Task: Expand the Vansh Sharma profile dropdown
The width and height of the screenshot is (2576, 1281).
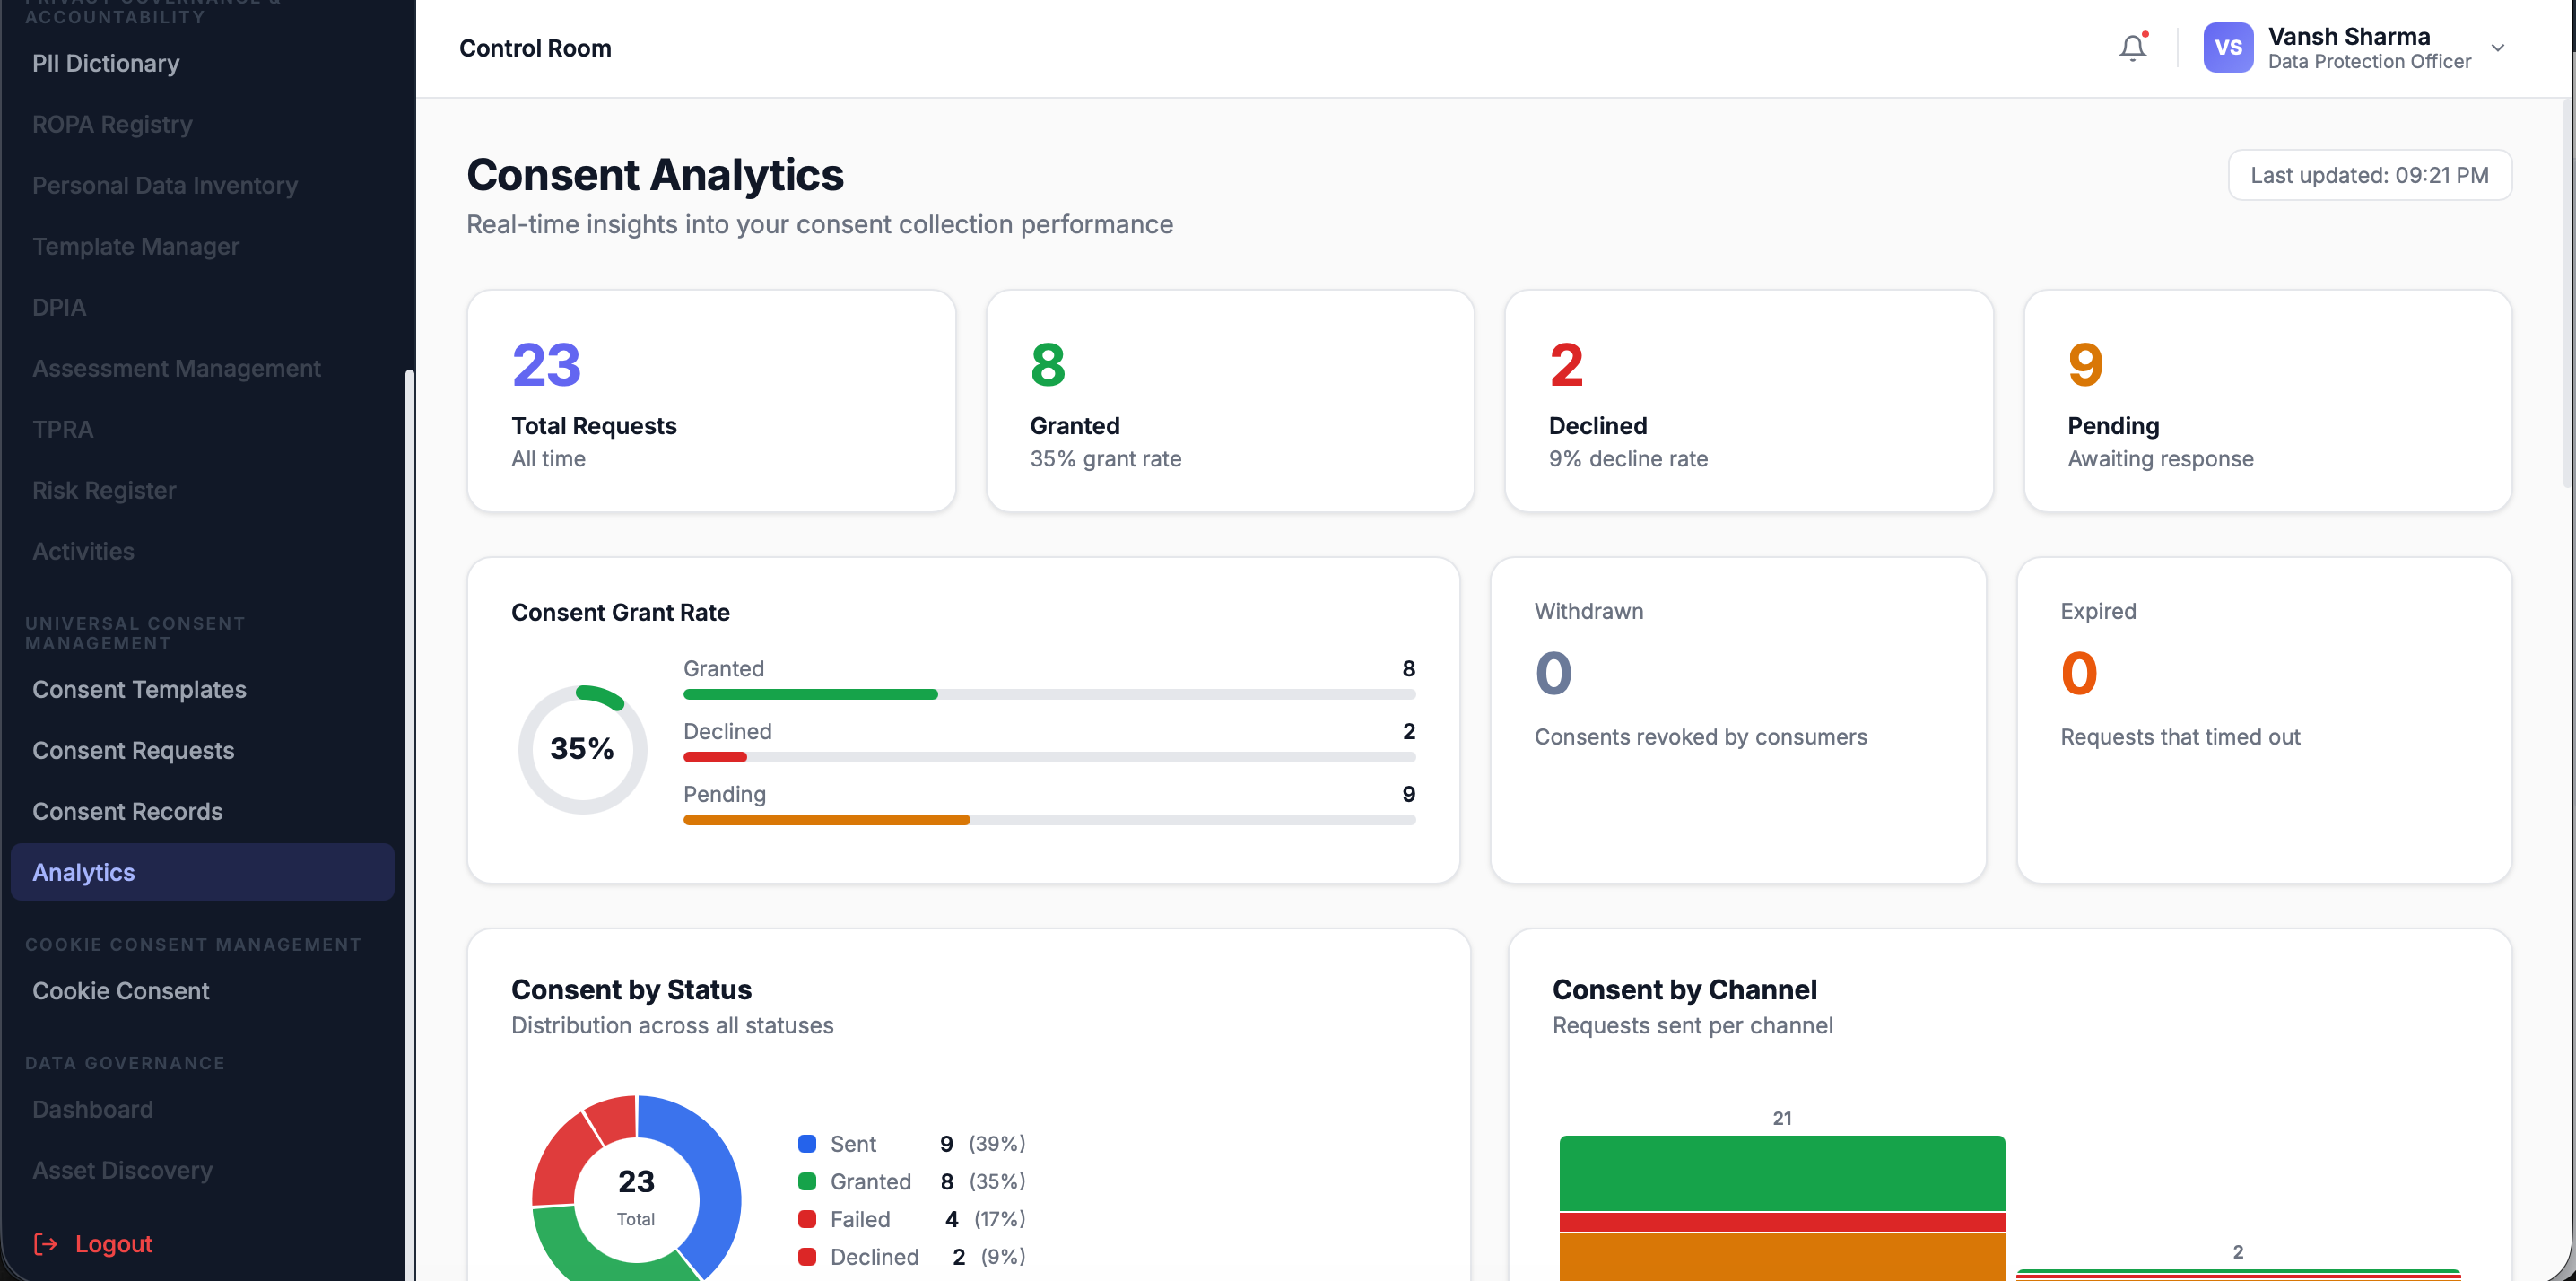Action: pyautogui.click(x=2497, y=47)
